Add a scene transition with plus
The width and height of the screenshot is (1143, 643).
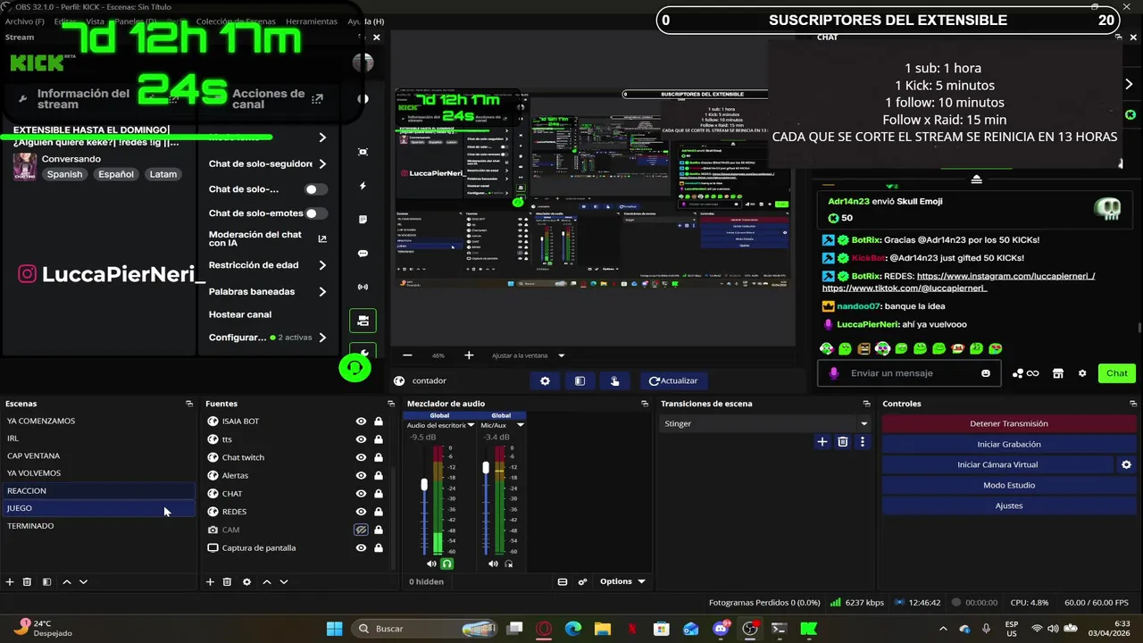822,441
